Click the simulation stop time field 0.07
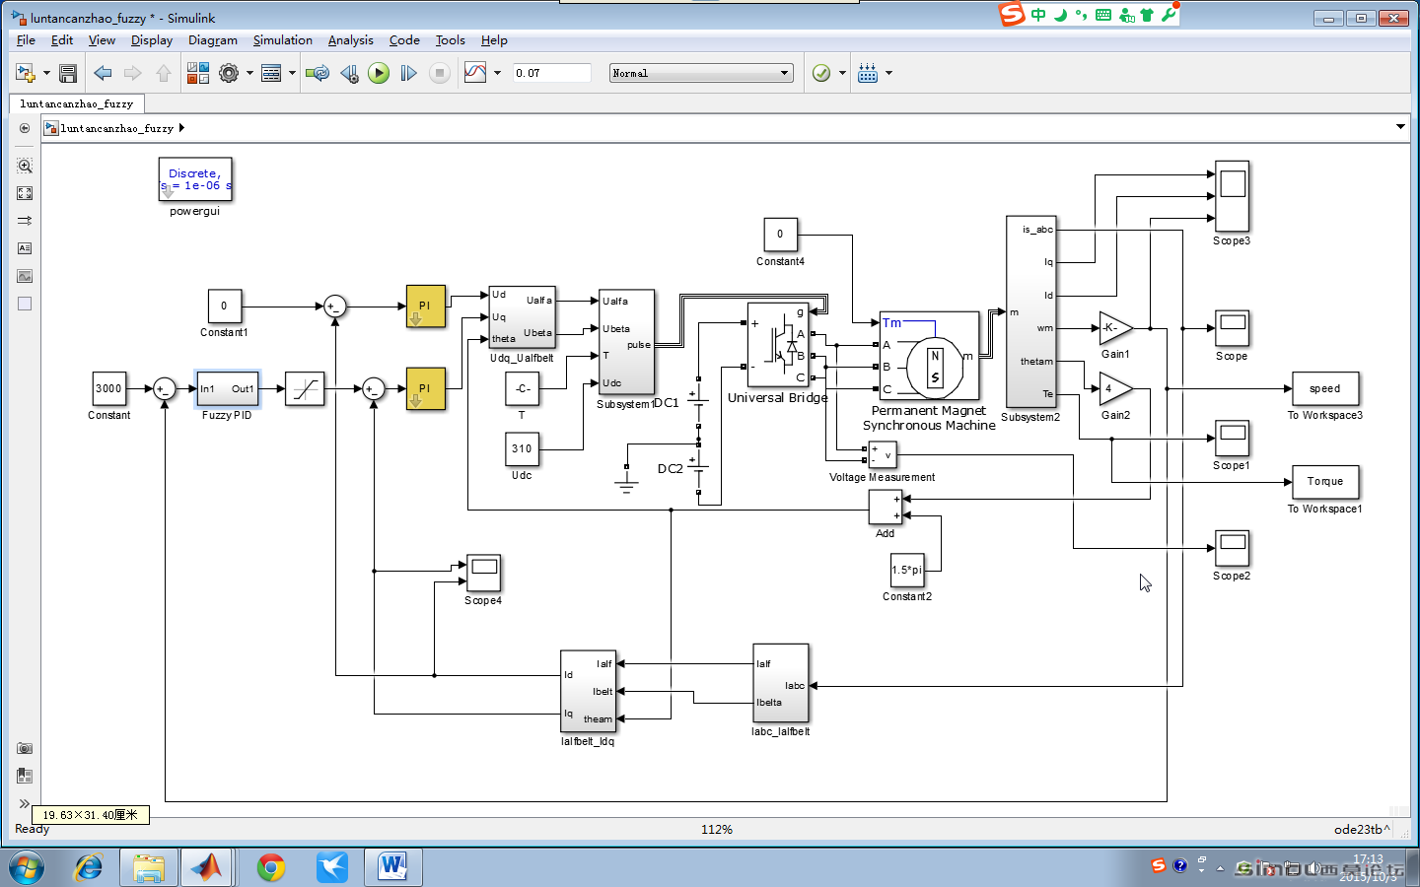 pyautogui.click(x=552, y=73)
